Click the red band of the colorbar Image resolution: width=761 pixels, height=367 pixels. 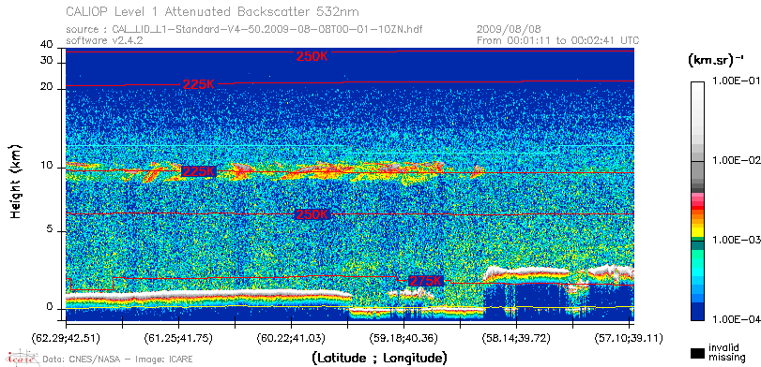click(x=697, y=209)
